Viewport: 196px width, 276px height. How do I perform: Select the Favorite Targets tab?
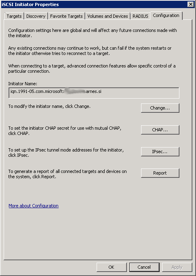tap(66, 16)
